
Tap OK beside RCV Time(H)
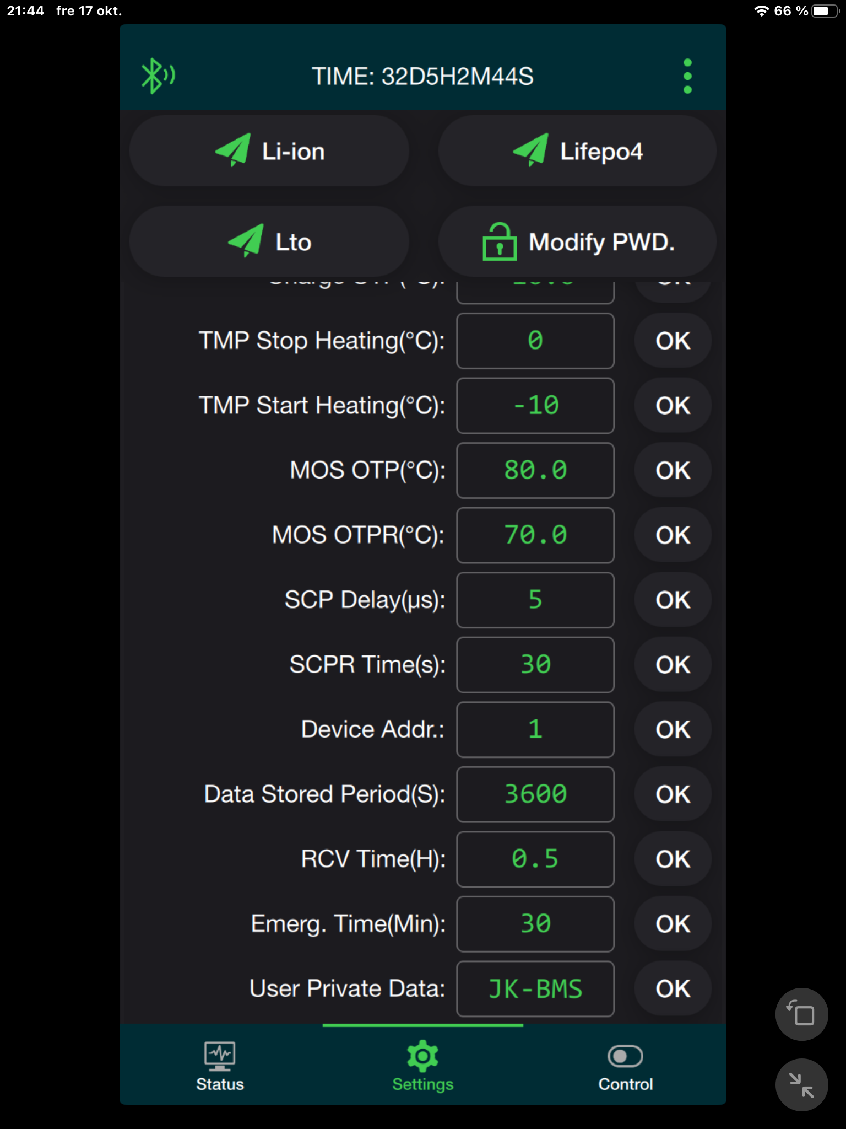pos(673,859)
